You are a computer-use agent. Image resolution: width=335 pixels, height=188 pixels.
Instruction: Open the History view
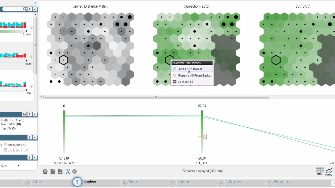click(329, 171)
